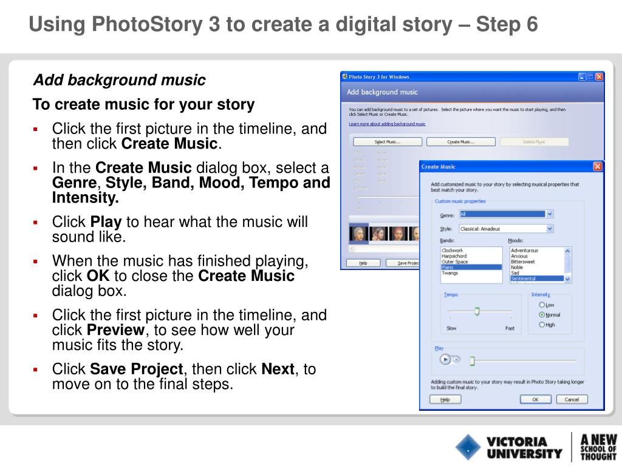The height and width of the screenshot is (466, 622).
Task: Select Sad in Moods list
Action: [537, 273]
